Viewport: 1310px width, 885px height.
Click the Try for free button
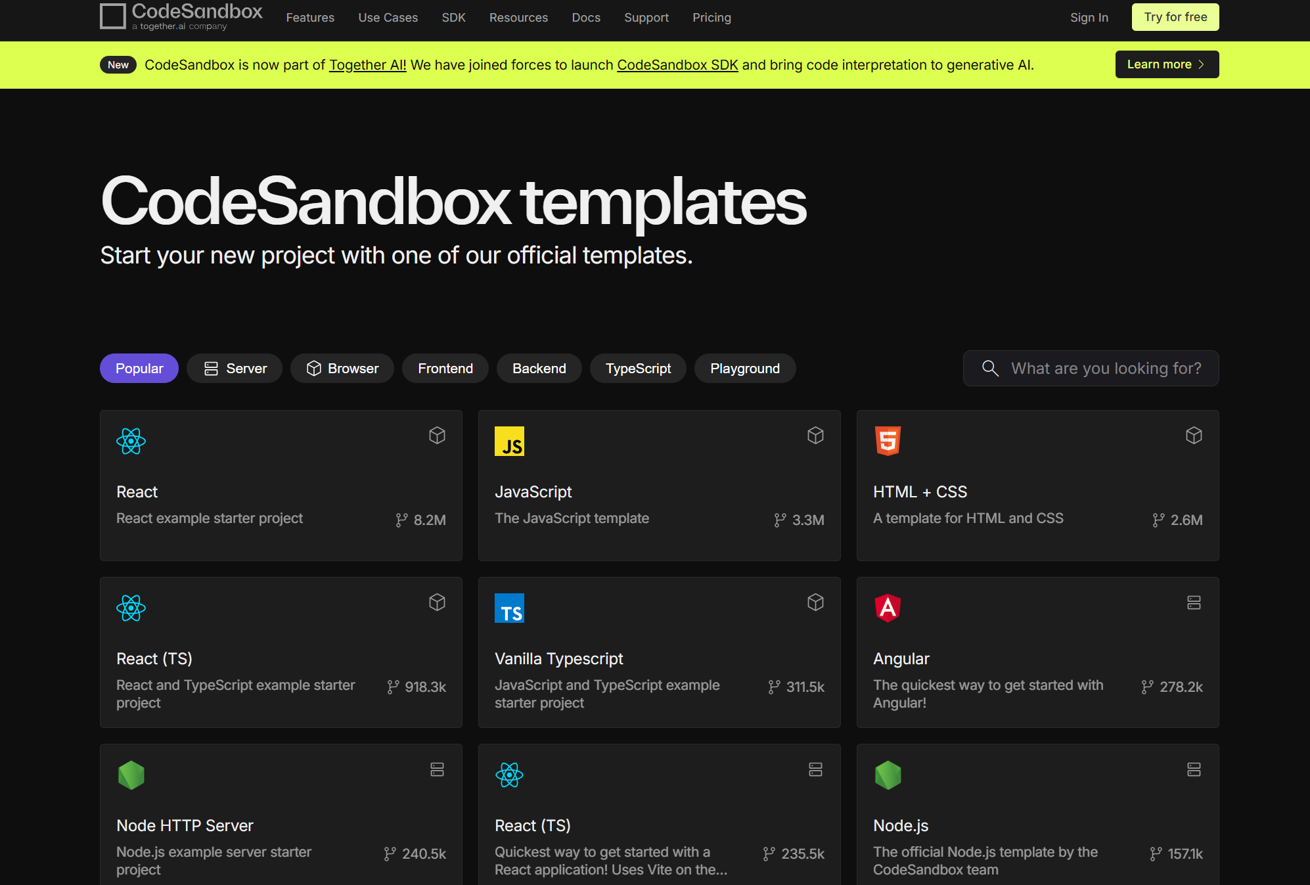pyautogui.click(x=1175, y=17)
